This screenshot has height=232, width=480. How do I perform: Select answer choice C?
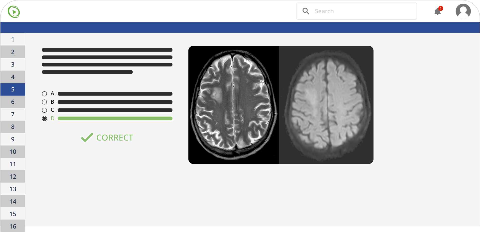44,110
